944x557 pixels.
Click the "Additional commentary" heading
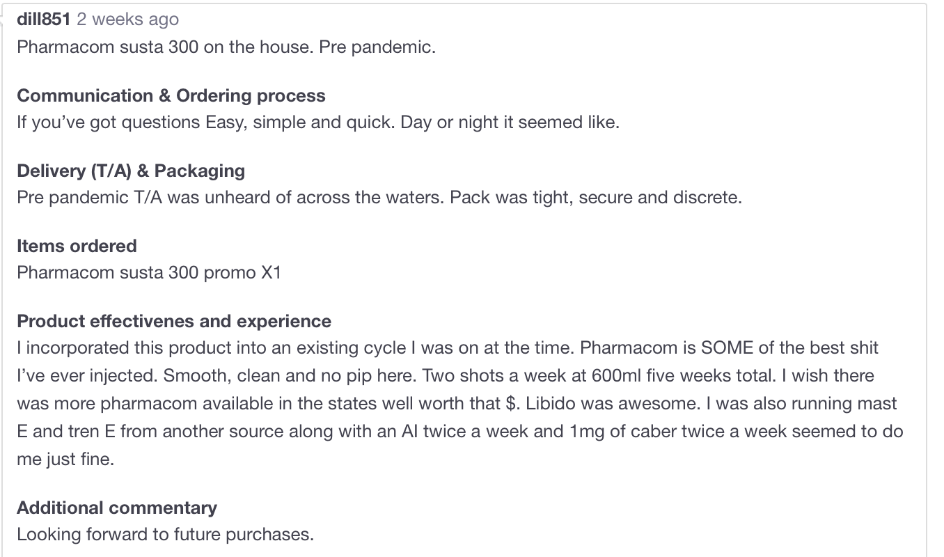(x=117, y=508)
